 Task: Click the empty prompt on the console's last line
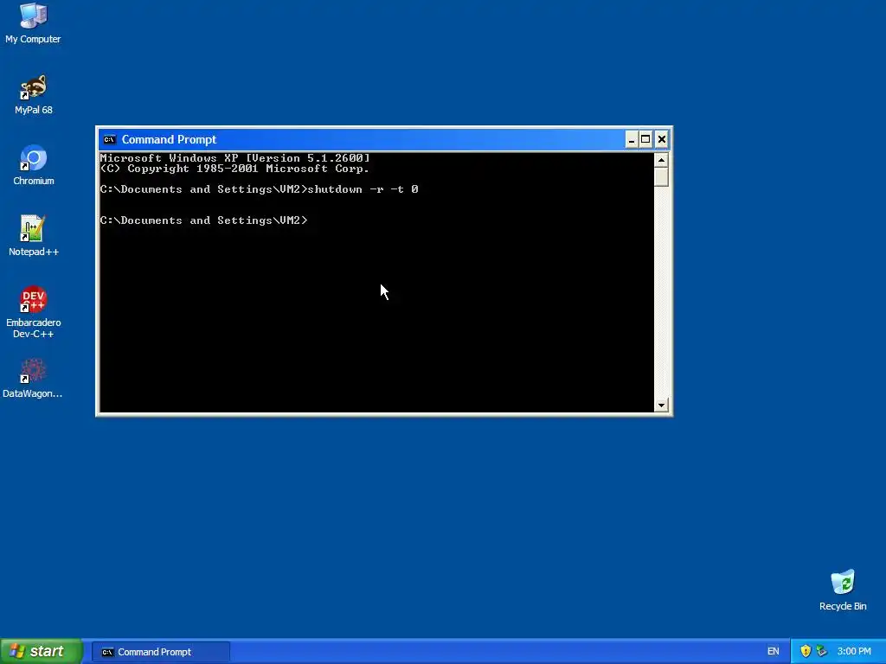(204, 220)
